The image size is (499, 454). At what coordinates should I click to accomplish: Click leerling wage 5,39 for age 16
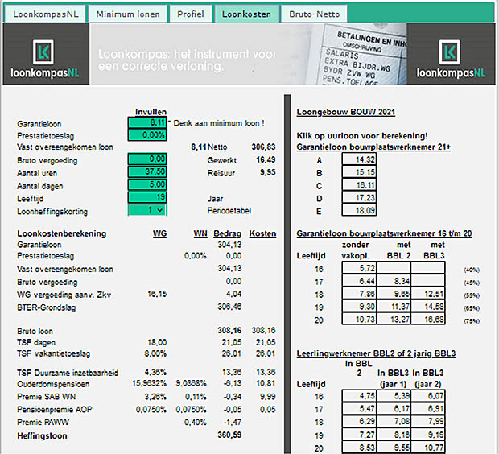[x=394, y=396]
